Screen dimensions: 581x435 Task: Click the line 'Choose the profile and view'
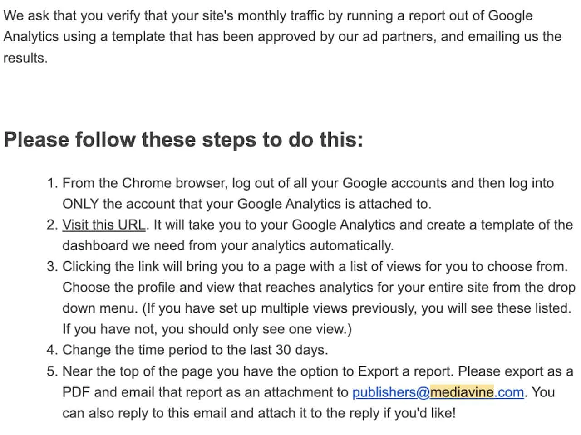[319, 288]
